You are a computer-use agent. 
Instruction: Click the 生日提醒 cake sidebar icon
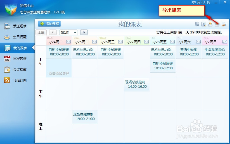[x=7, y=37]
